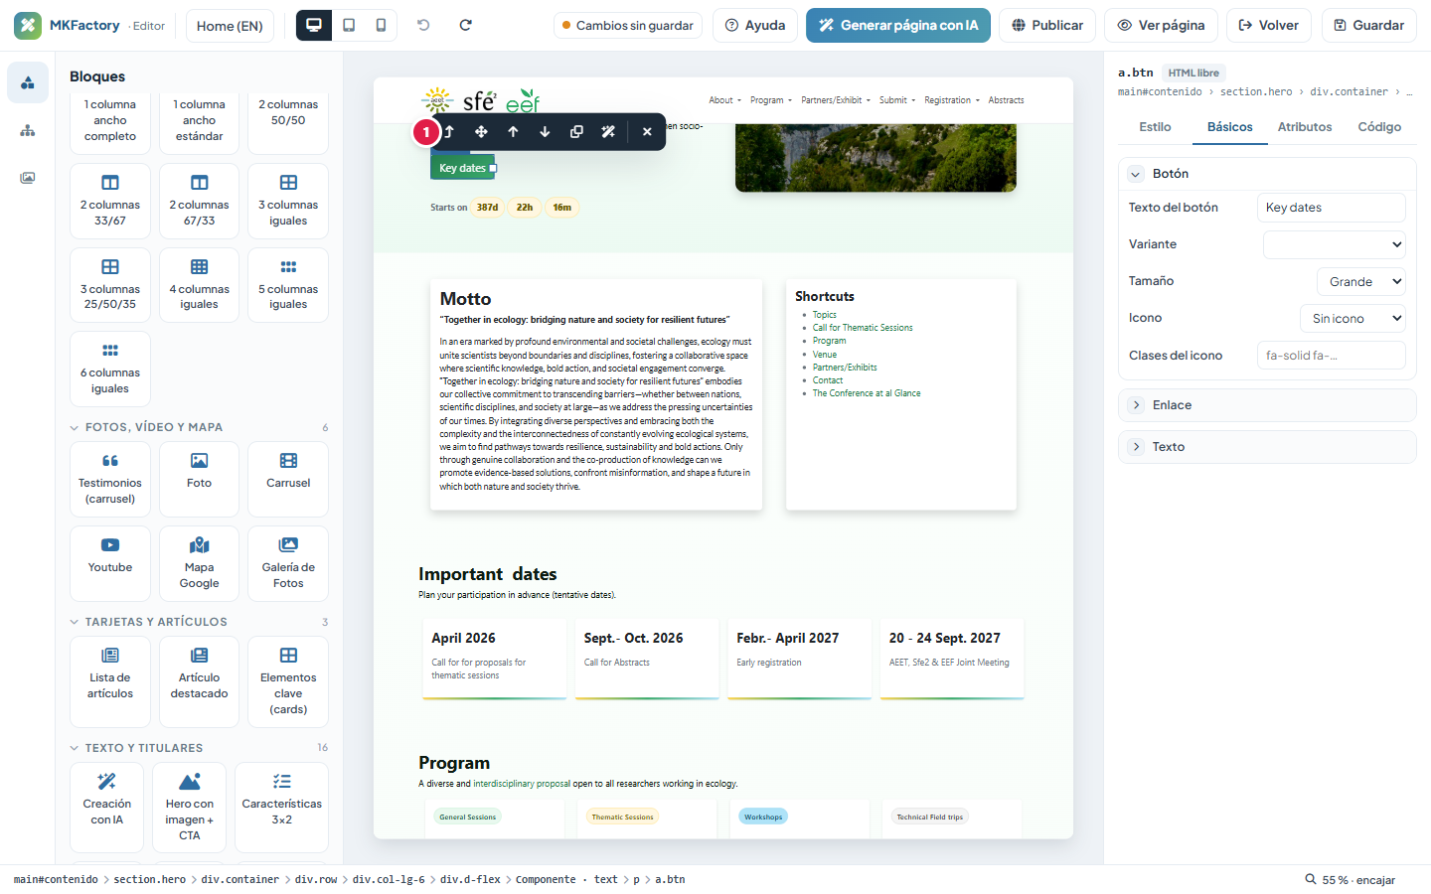Screen dimensions: 1431x894
Task: Select parent element in floating toolbar
Action: [449, 132]
